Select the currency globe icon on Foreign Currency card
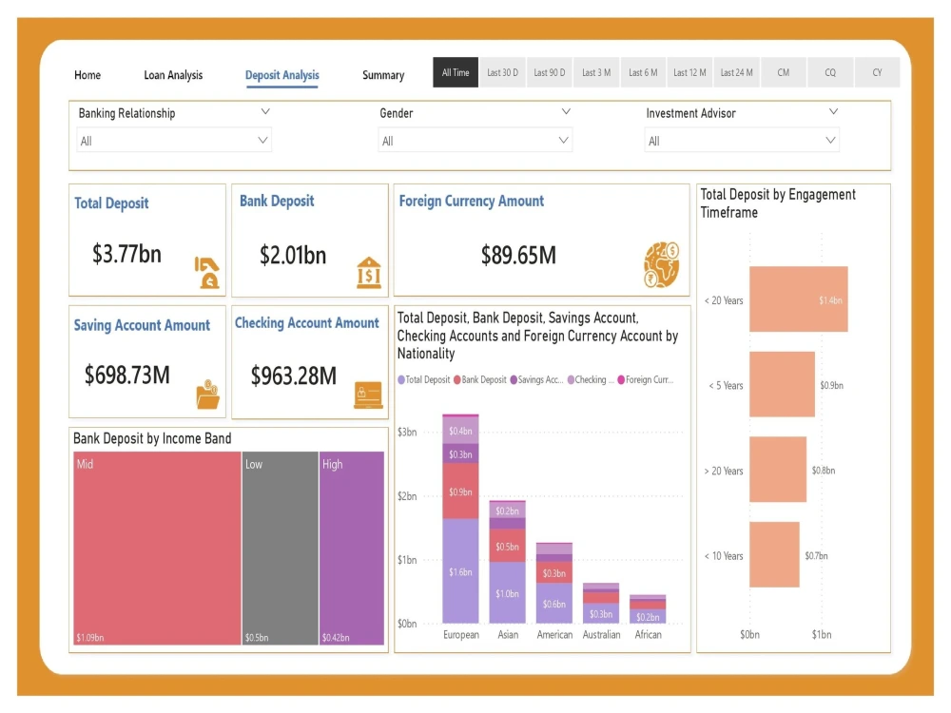This screenshot has height=713, width=951. pos(661,263)
